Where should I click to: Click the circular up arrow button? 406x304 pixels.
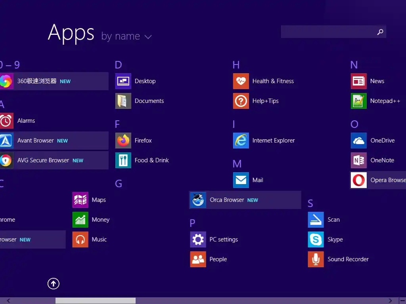[54, 284]
